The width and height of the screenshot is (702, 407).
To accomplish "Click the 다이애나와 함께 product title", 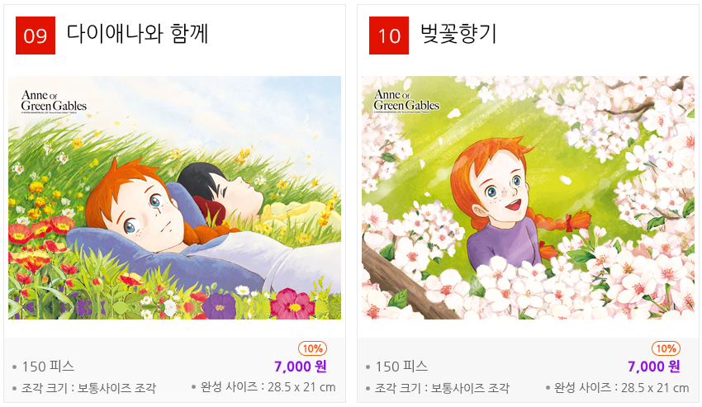I will point(137,34).
